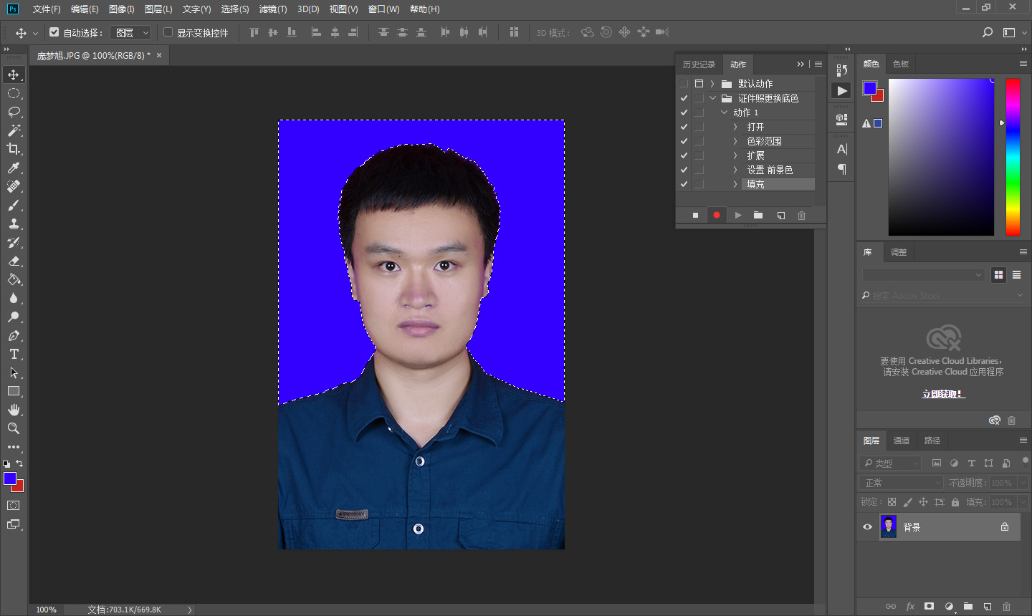1032x616 pixels.
Task: Select the Dodge tool
Action: click(14, 317)
